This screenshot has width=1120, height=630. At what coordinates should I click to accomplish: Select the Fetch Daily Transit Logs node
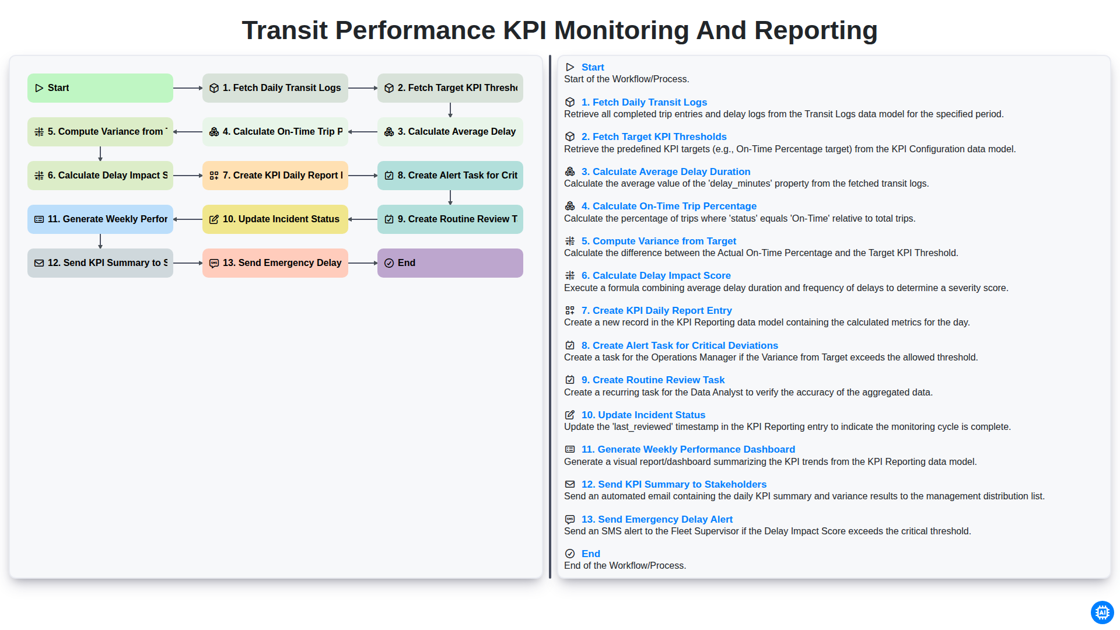275,88
